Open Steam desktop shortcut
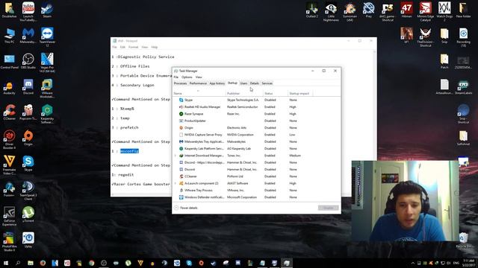 pyautogui.click(x=47, y=10)
